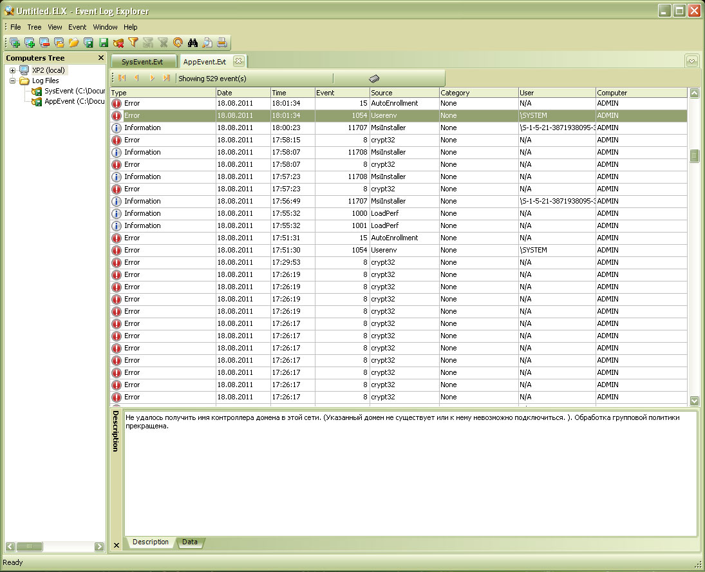This screenshot has width=705, height=572.
Task: Click the open folder icon in toolbar
Action: point(74,43)
